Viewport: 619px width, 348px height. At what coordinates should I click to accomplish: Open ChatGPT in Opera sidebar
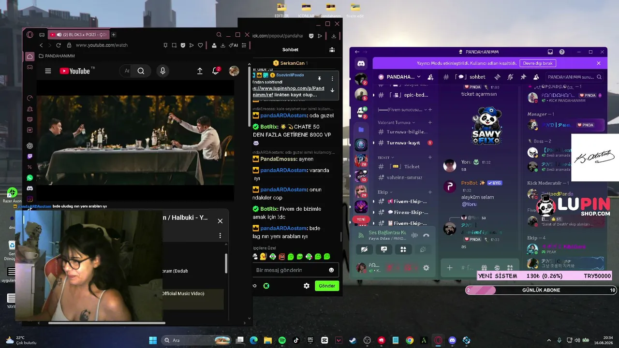30,146
